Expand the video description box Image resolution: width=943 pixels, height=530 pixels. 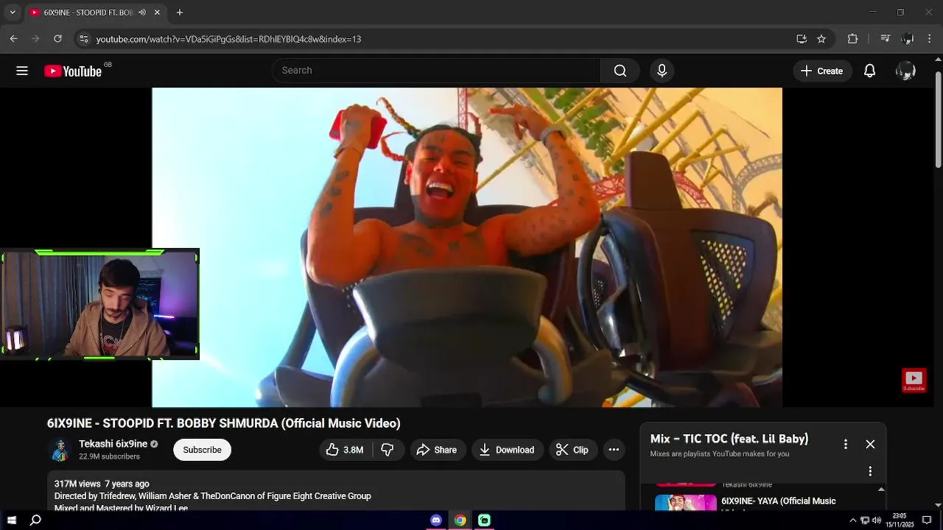coord(336,491)
